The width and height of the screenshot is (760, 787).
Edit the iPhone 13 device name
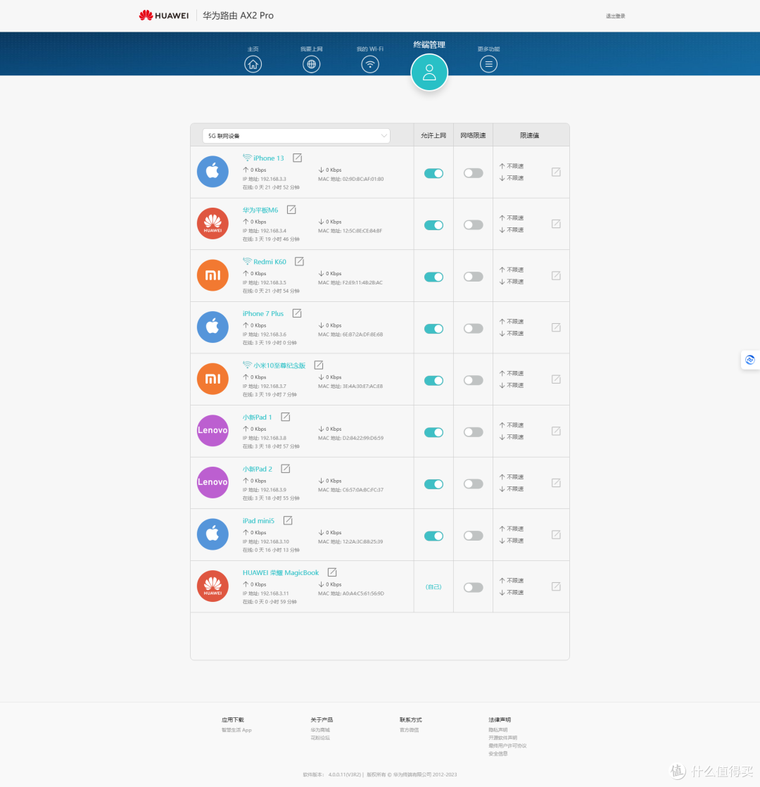pos(298,158)
